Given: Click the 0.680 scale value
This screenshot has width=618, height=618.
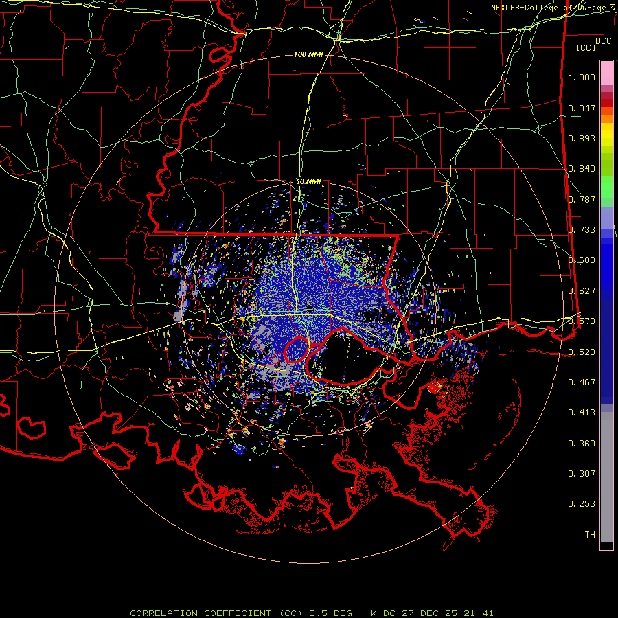Looking at the screenshot, I should (x=582, y=260).
